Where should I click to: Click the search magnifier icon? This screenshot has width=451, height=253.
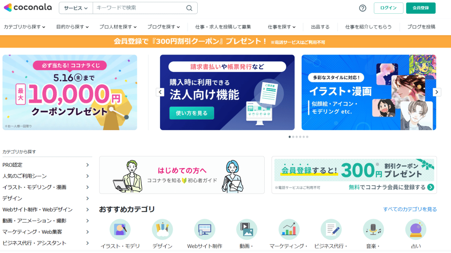tap(189, 8)
